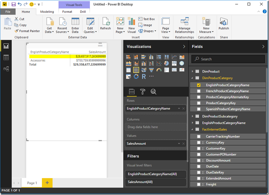This screenshot has height=195, width=269.
Task: Check the ProductCategoryAlternateKey field
Action: pyautogui.click(x=199, y=97)
